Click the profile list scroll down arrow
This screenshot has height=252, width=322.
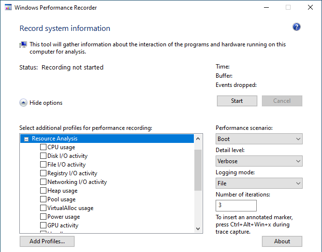coord(198,228)
